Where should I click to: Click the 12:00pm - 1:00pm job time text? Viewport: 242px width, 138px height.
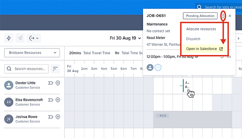tap(172, 57)
